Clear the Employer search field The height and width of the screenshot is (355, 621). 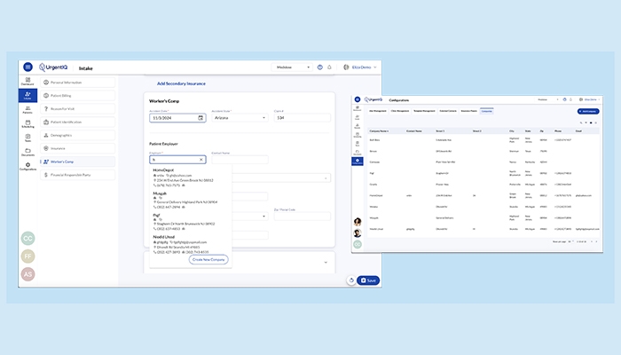click(201, 160)
